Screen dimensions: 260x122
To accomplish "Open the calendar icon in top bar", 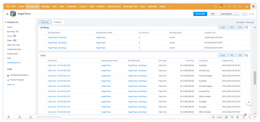I will coord(230,6).
